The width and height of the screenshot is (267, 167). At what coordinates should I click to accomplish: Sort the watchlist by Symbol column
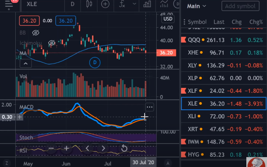pos(197,22)
